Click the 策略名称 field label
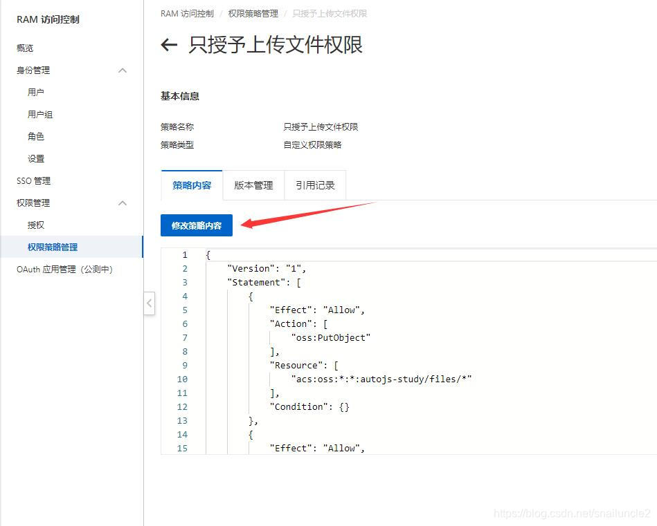657x526 pixels. pos(177,126)
